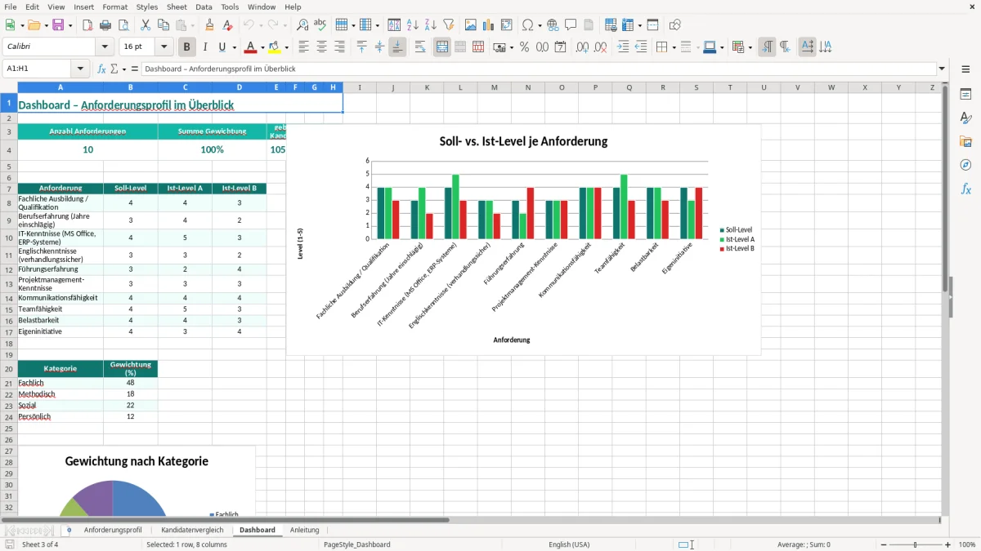Screen dimensions: 981x551
Task: Apply yellow background color swatch
Action: 275,47
